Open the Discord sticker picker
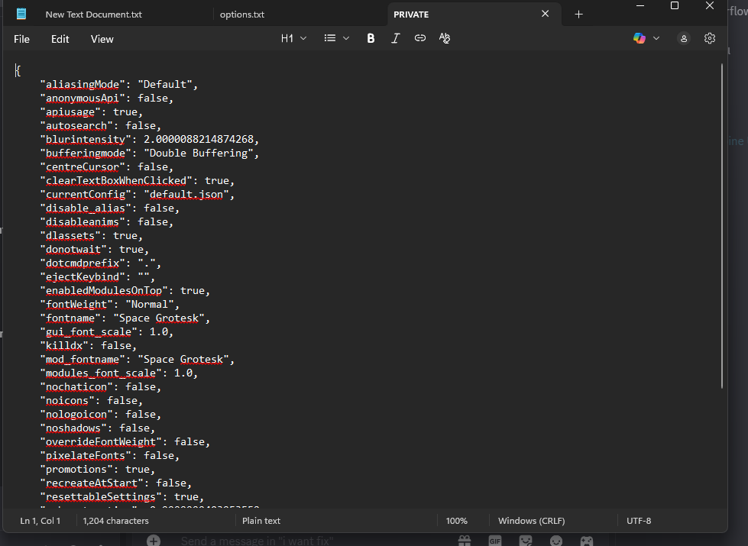 click(x=526, y=541)
